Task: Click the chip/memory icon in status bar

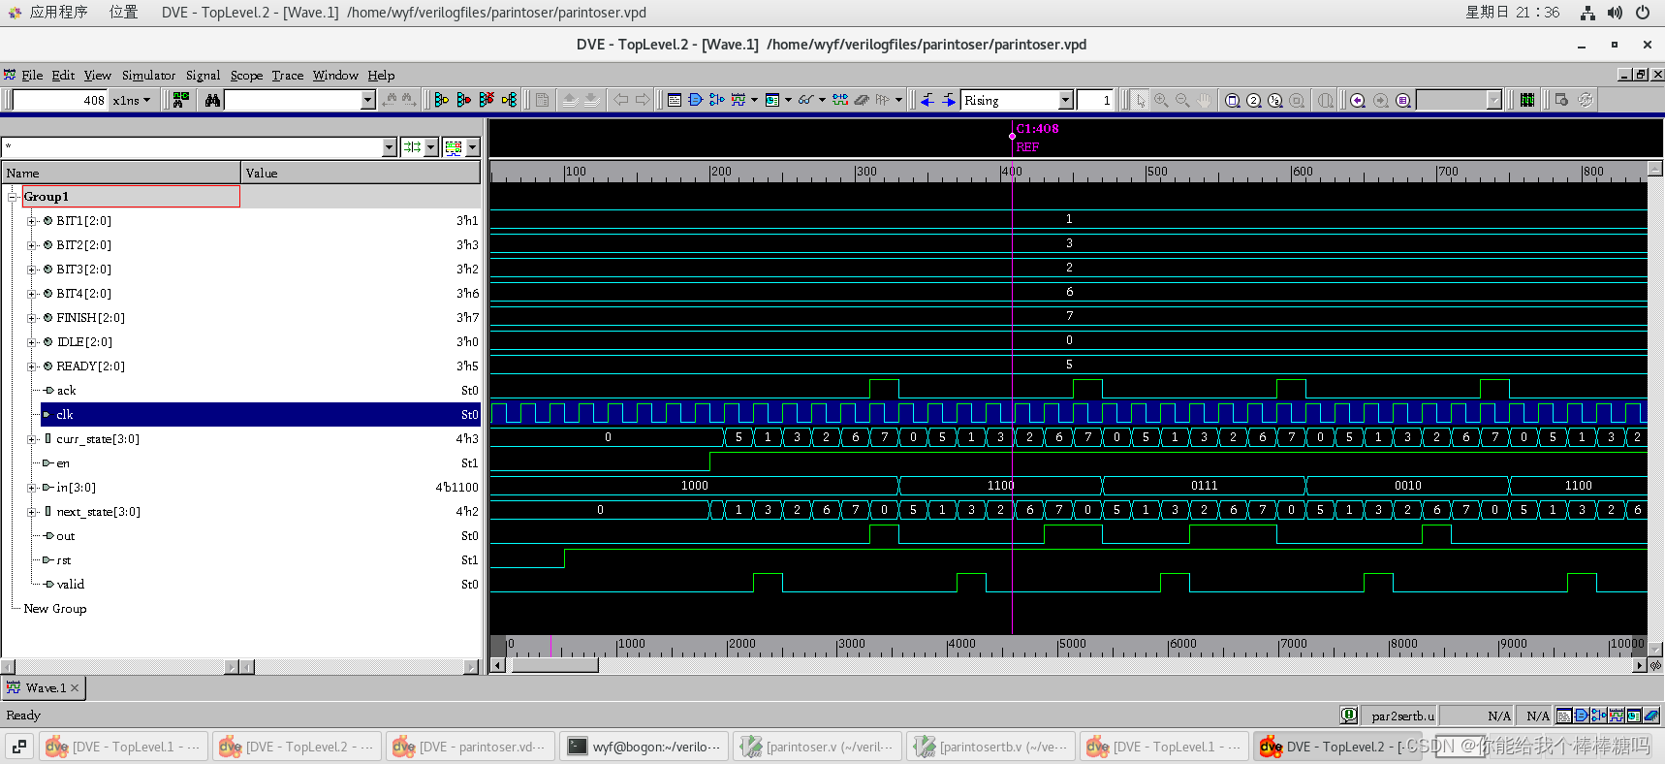Action: point(1651,716)
